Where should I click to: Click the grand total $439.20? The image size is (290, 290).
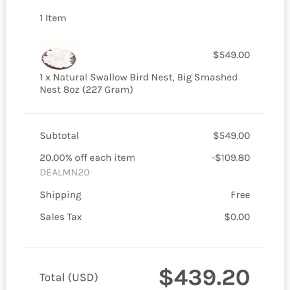click(204, 277)
